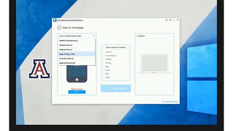Screen dimensions: 233x131
Task: Click the Start Transfer button
Action: [116, 88]
